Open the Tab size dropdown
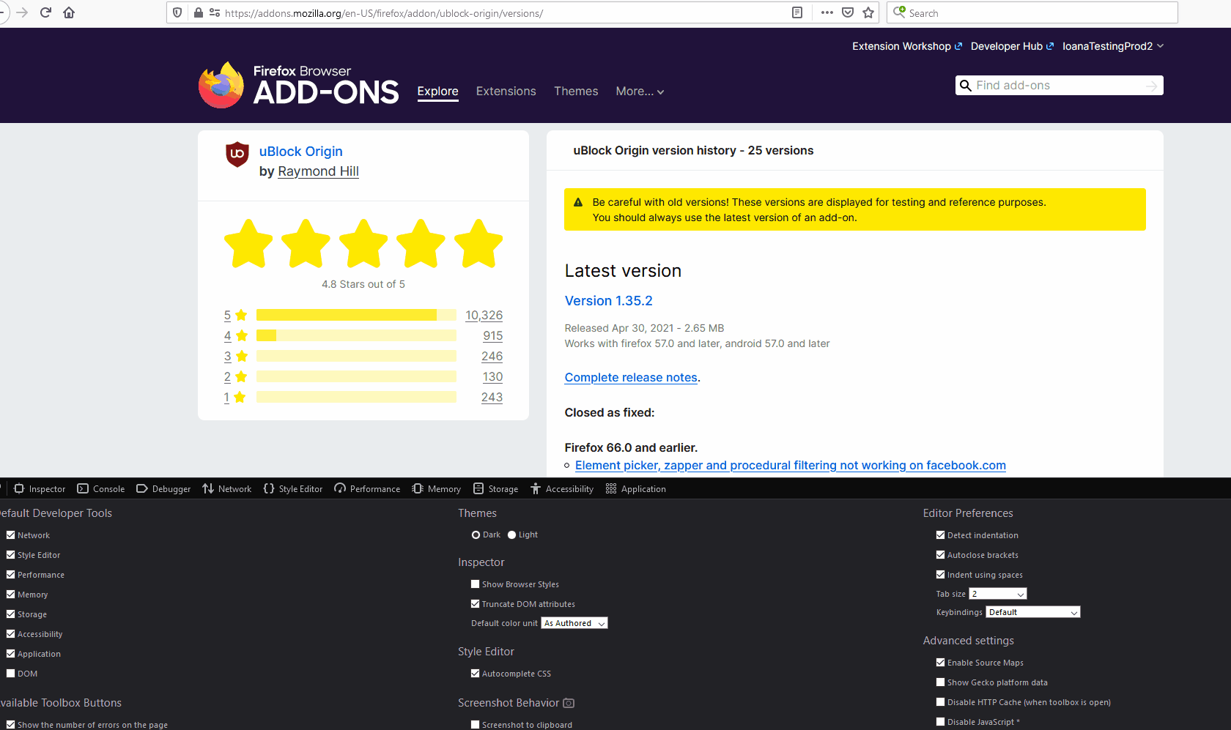 997,593
